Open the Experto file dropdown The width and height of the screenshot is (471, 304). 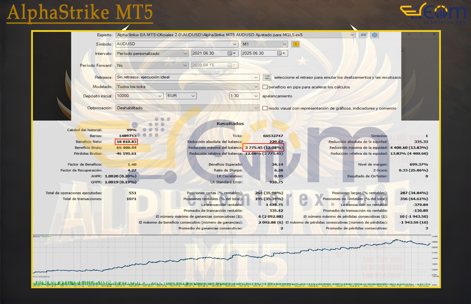(x=352, y=35)
